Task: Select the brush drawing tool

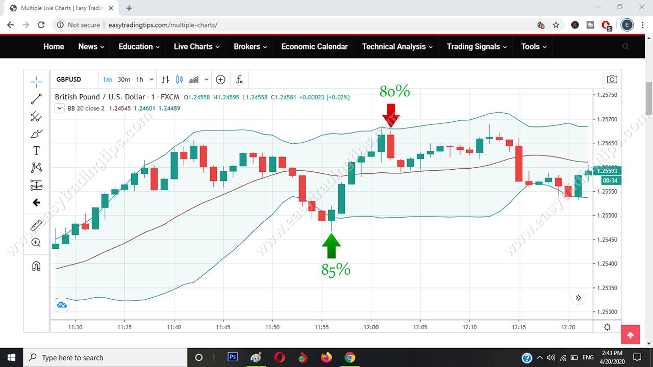Action: pyautogui.click(x=36, y=134)
